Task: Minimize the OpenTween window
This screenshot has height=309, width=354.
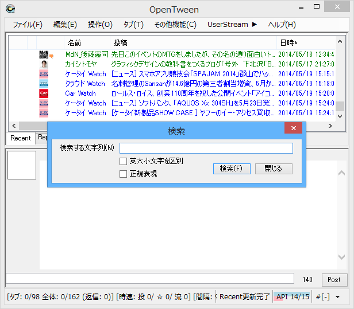Action: (301, 7)
